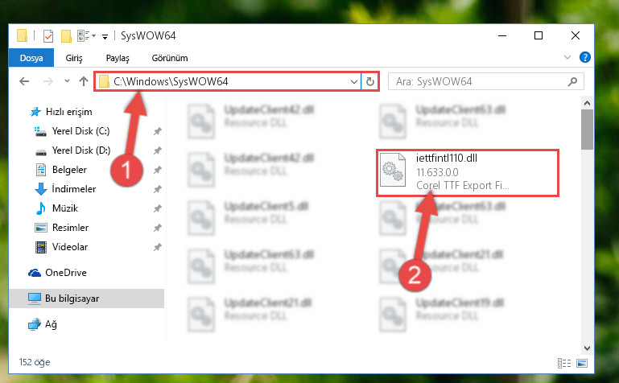Click the refresh button beside address bar
The width and height of the screenshot is (619, 383).
tap(370, 81)
